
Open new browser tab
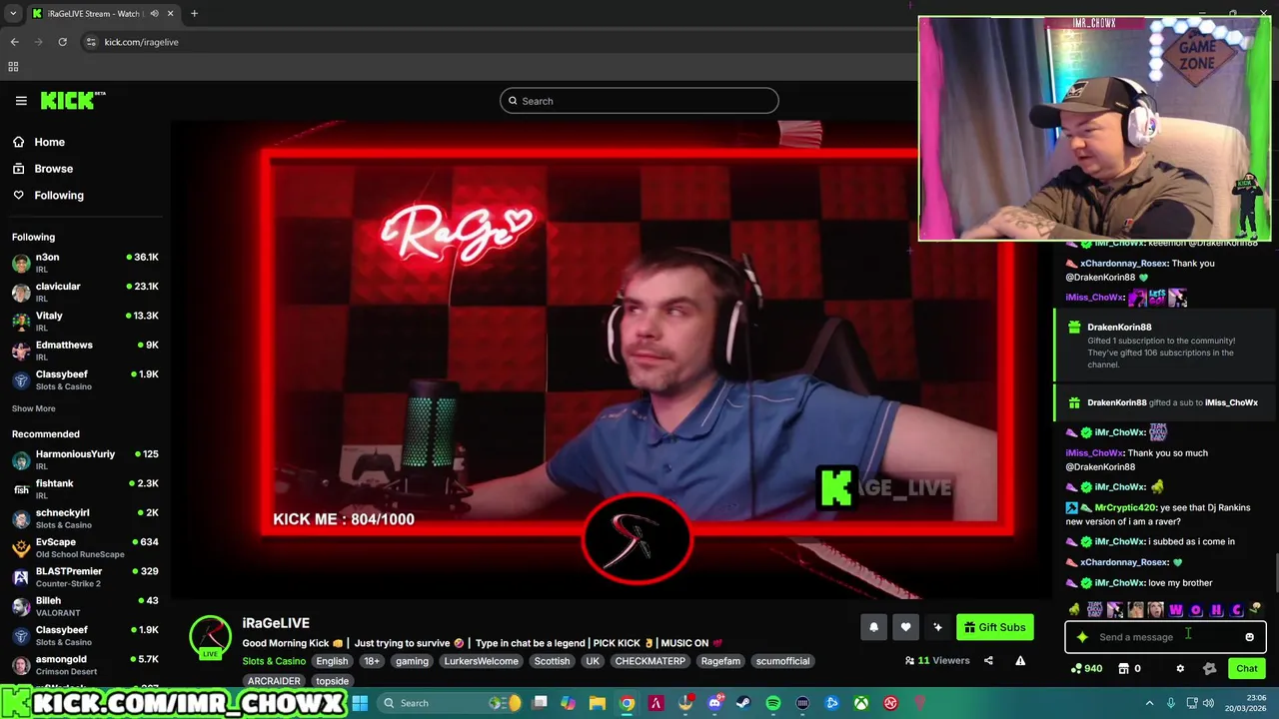pyautogui.click(x=194, y=14)
